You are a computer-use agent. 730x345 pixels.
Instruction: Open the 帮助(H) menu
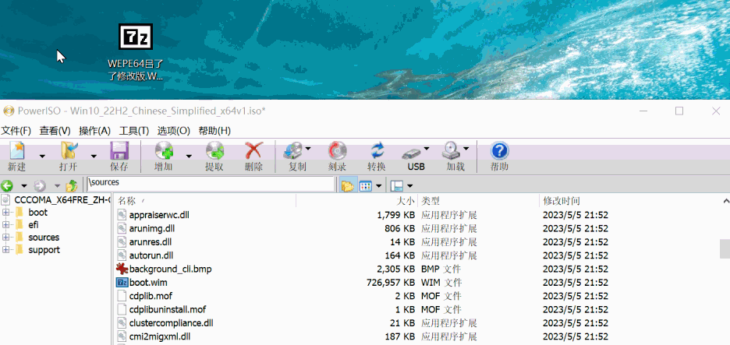(x=214, y=131)
